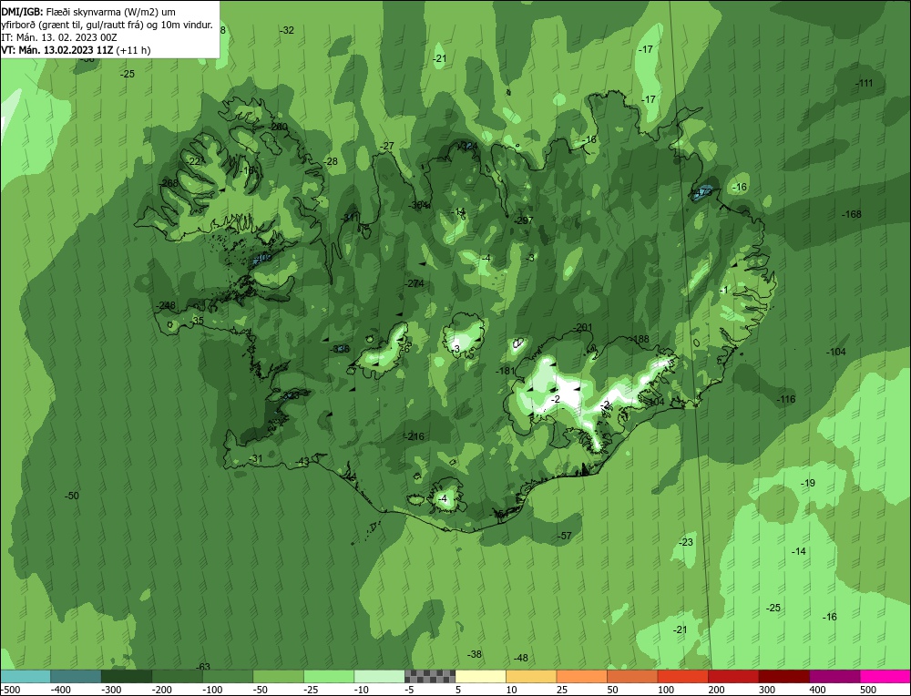Click the -48 value near the bottom
Screen dimensions: 911x696
(520, 658)
